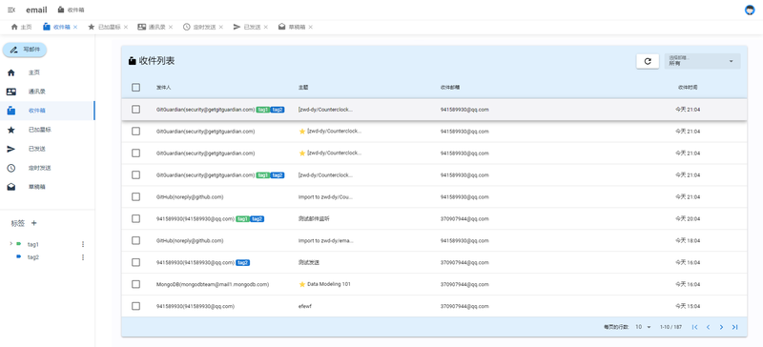763x347 pixels.
Task: Check the efewf email row checkbox
Action: (x=135, y=306)
